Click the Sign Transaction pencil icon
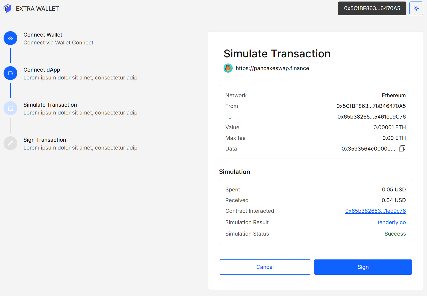 [x=10, y=143]
